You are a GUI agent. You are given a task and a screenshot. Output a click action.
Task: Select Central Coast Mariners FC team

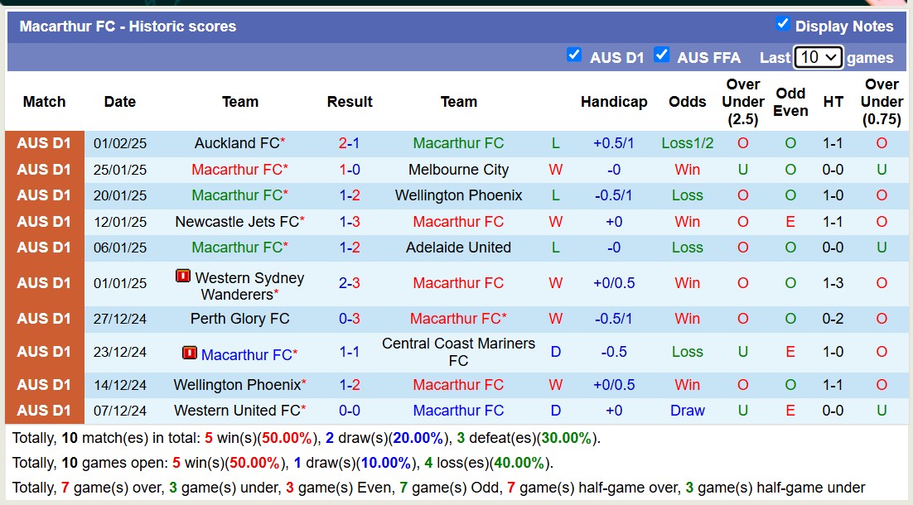[458, 352]
